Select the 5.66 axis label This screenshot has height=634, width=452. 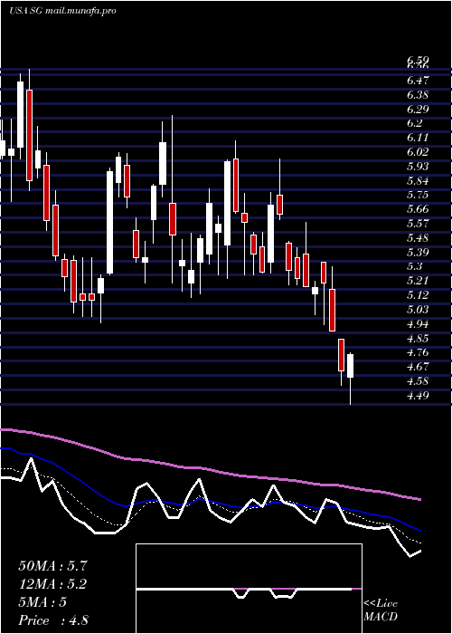click(418, 209)
